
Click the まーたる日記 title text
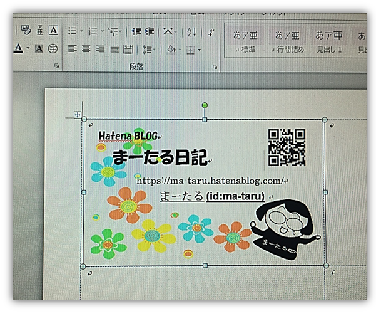point(160,157)
